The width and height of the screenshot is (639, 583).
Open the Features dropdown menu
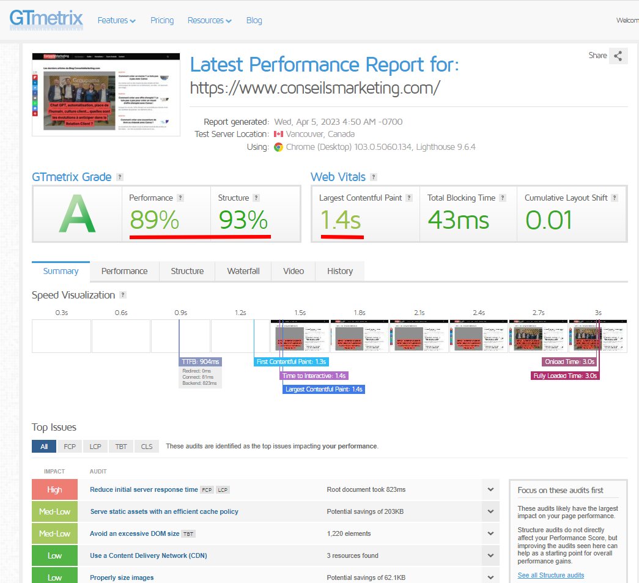tap(117, 20)
